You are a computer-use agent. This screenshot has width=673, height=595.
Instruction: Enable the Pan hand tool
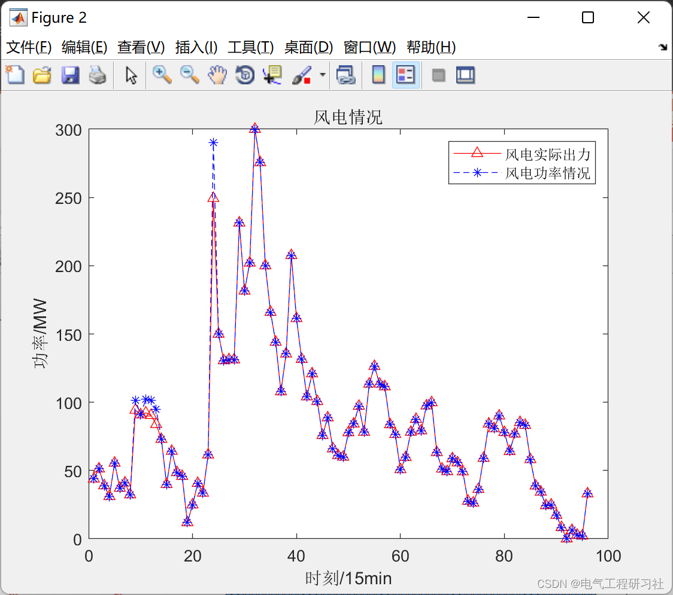(217, 75)
